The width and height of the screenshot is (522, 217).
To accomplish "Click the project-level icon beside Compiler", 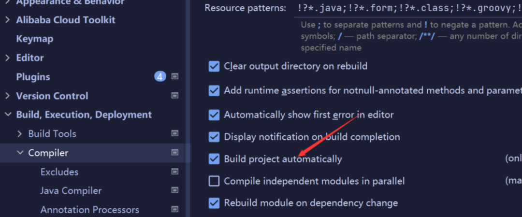I will point(175,153).
